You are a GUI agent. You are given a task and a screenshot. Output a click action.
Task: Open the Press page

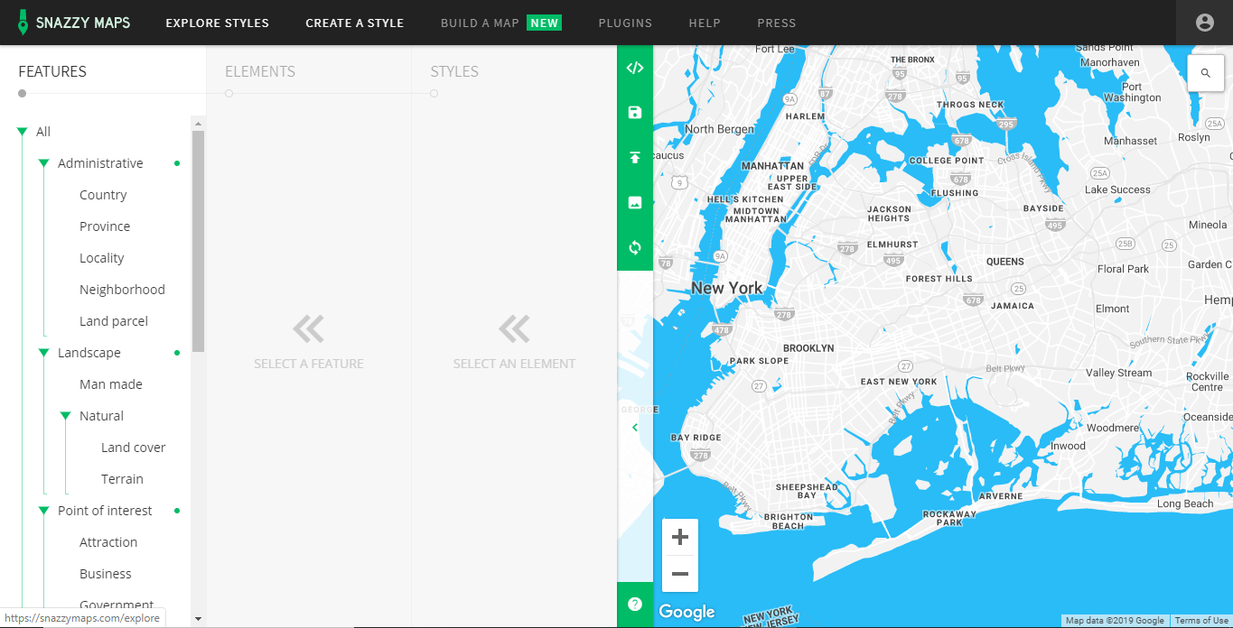click(777, 23)
